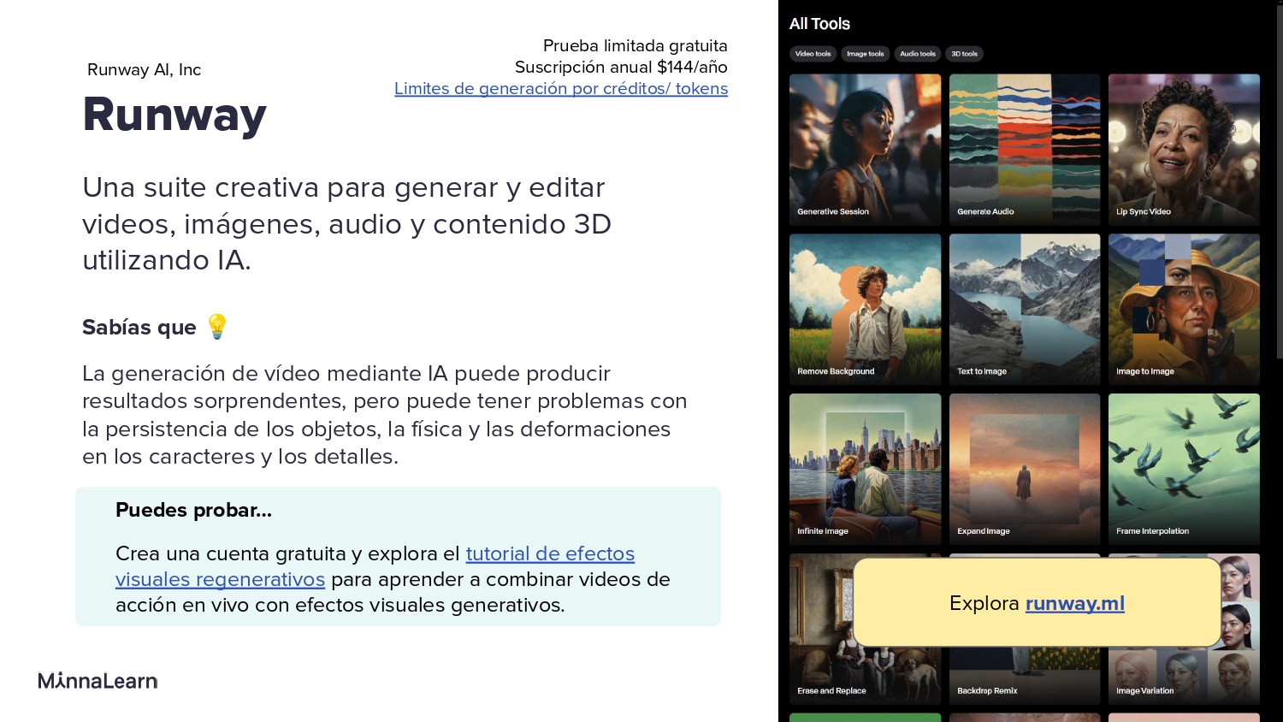Viewport: 1283px width, 722px height.
Task: Open the Infinite Image tool card
Action: pos(865,470)
